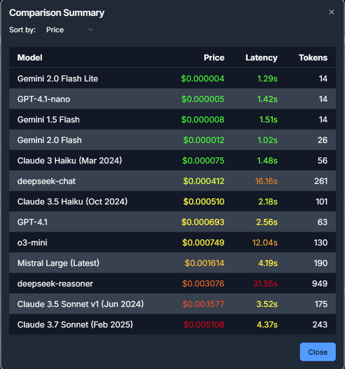Viewport: 345px width, 369px height.
Task: Click the 1.51s latency value
Action: tap(268, 119)
